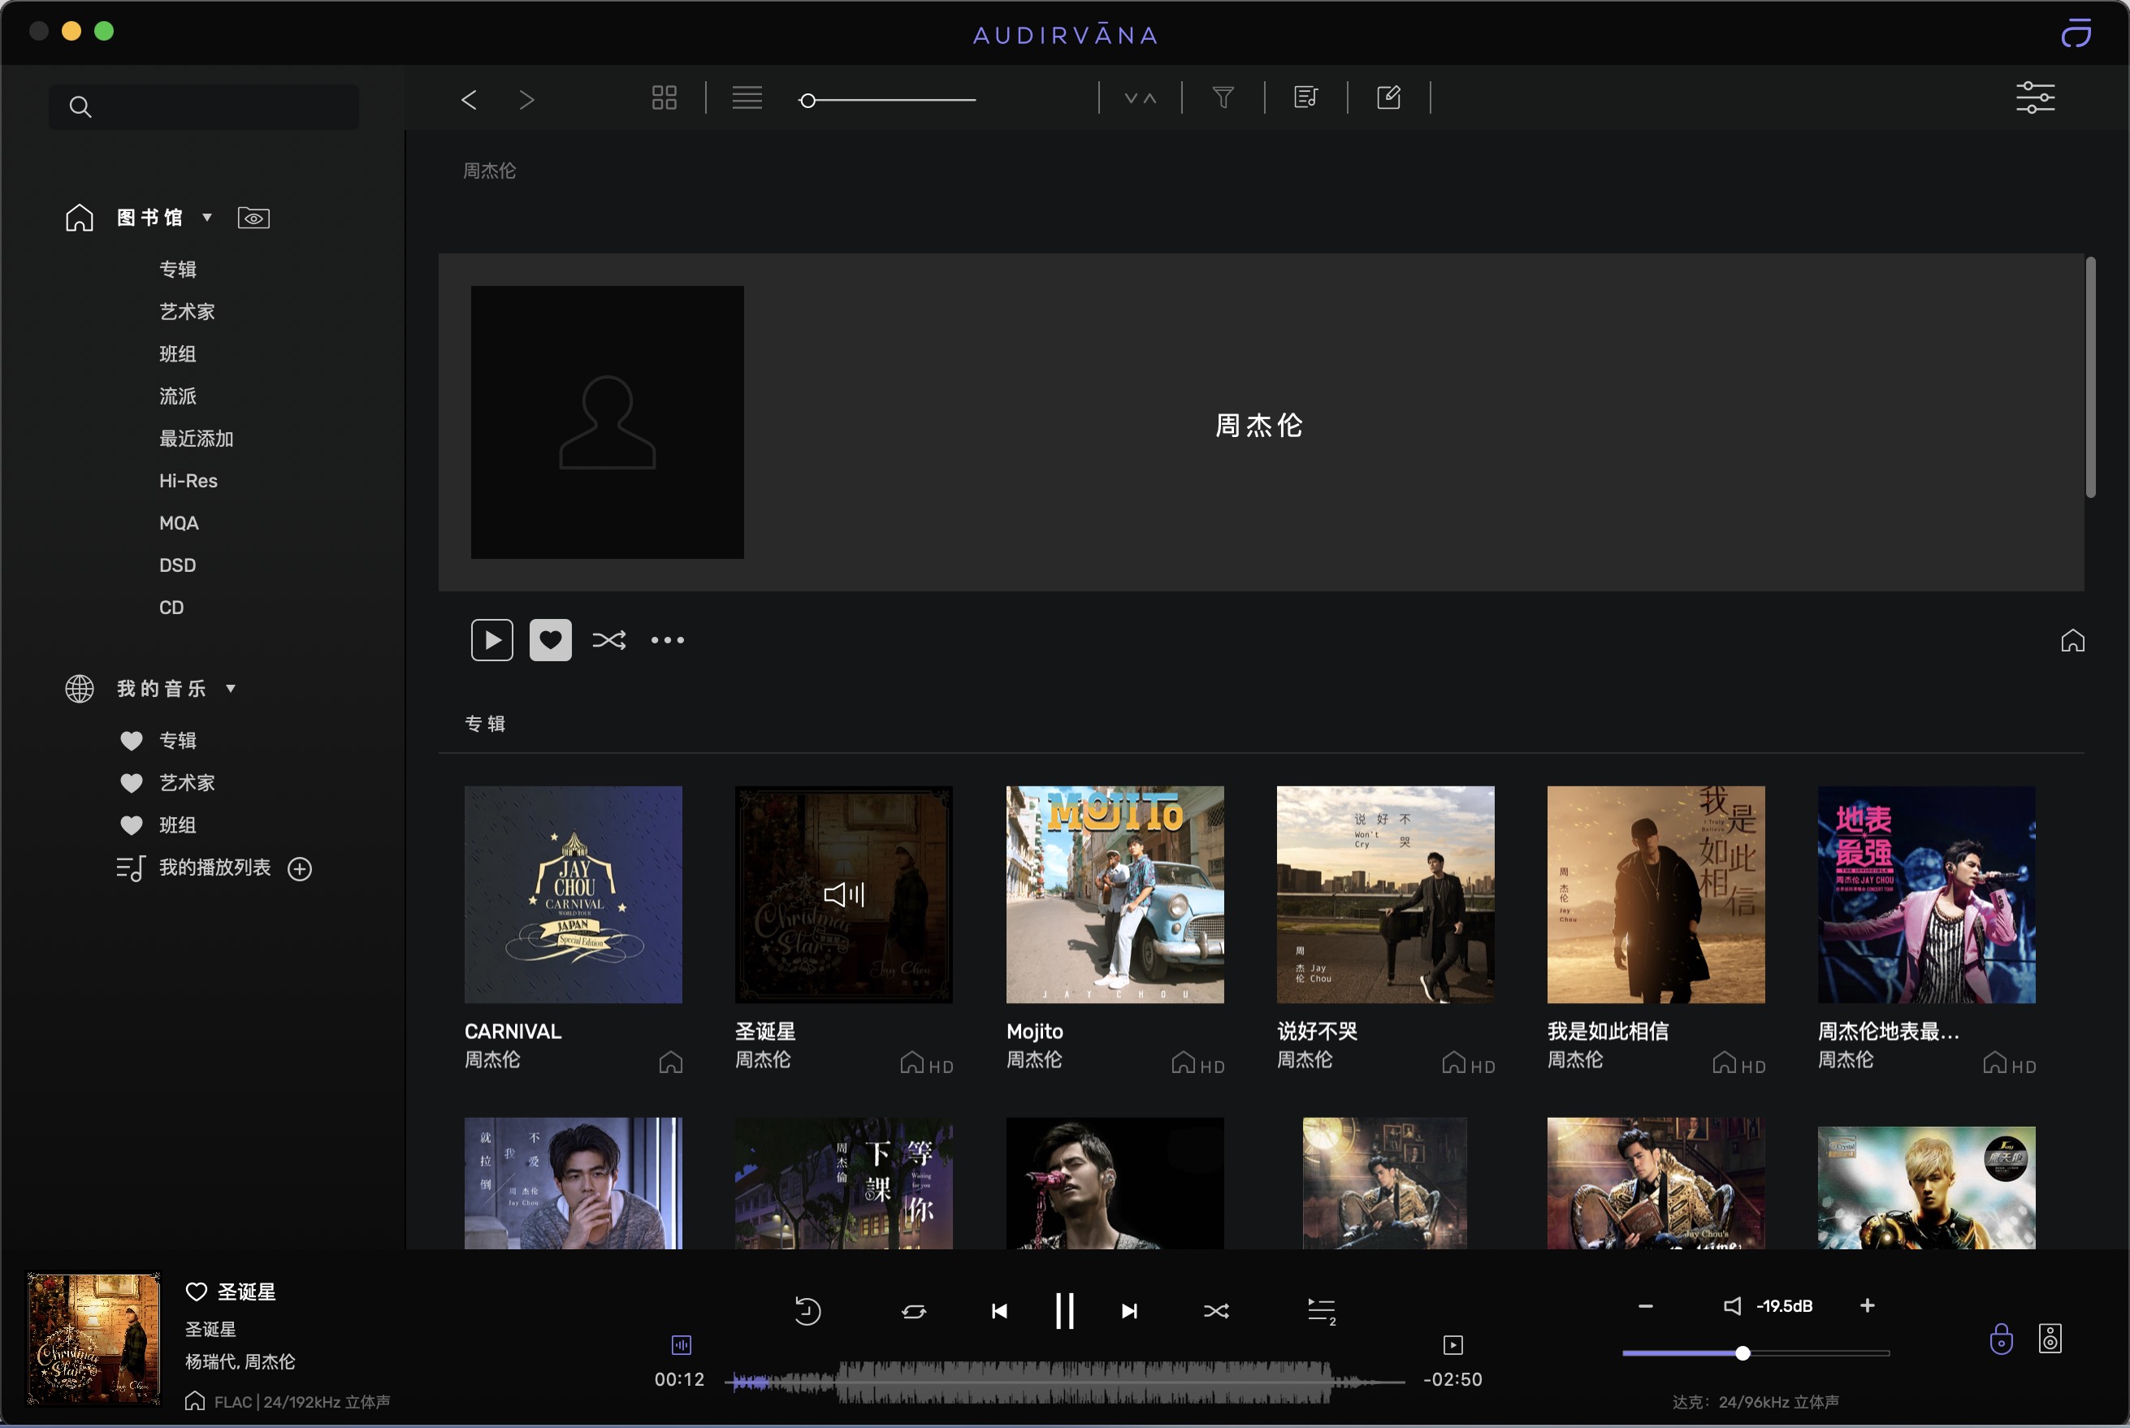Screen dimensions: 2130x1428
Task: Toggle favorite heart for artist 周杰伦
Action: 550,640
